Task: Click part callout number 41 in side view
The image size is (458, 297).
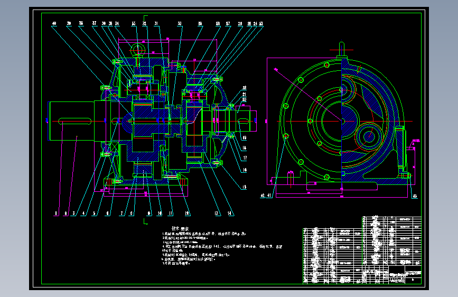Action: pos(269,196)
